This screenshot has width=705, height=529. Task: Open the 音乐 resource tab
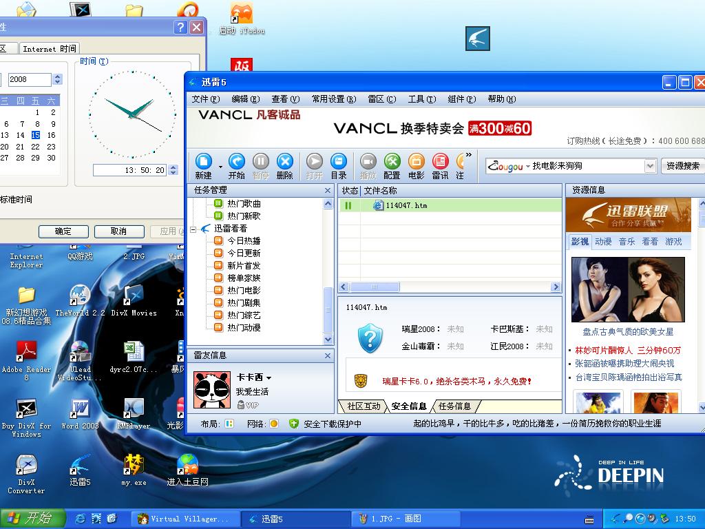pos(627,242)
